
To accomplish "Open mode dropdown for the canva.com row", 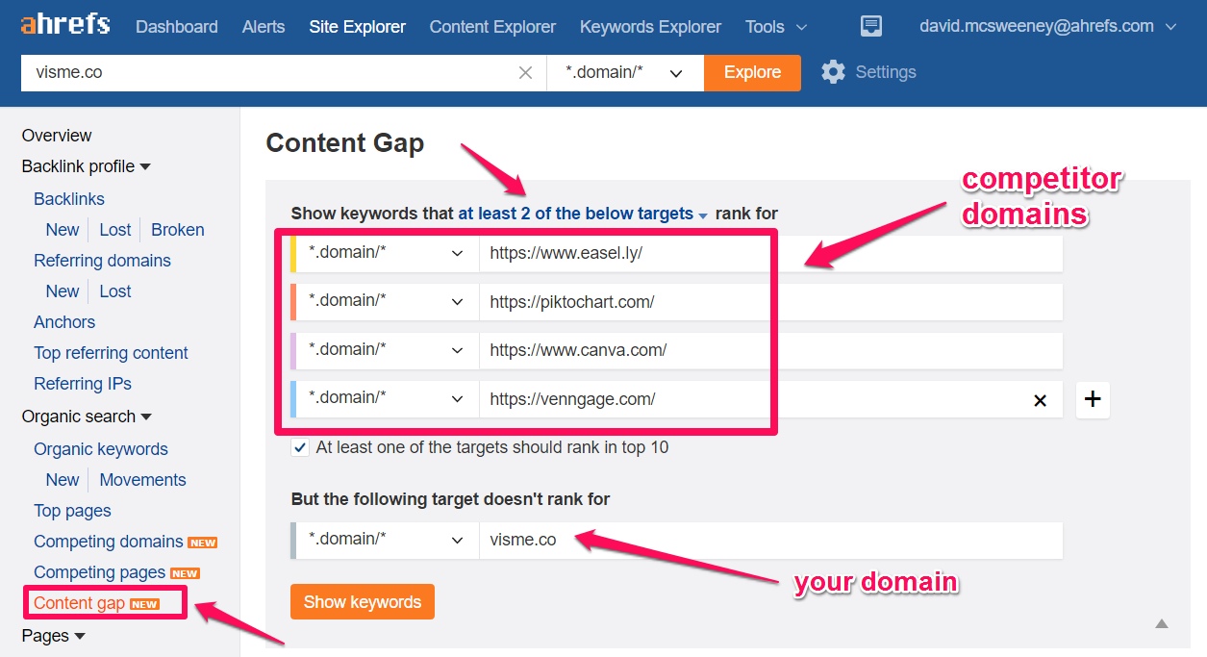I will (387, 350).
